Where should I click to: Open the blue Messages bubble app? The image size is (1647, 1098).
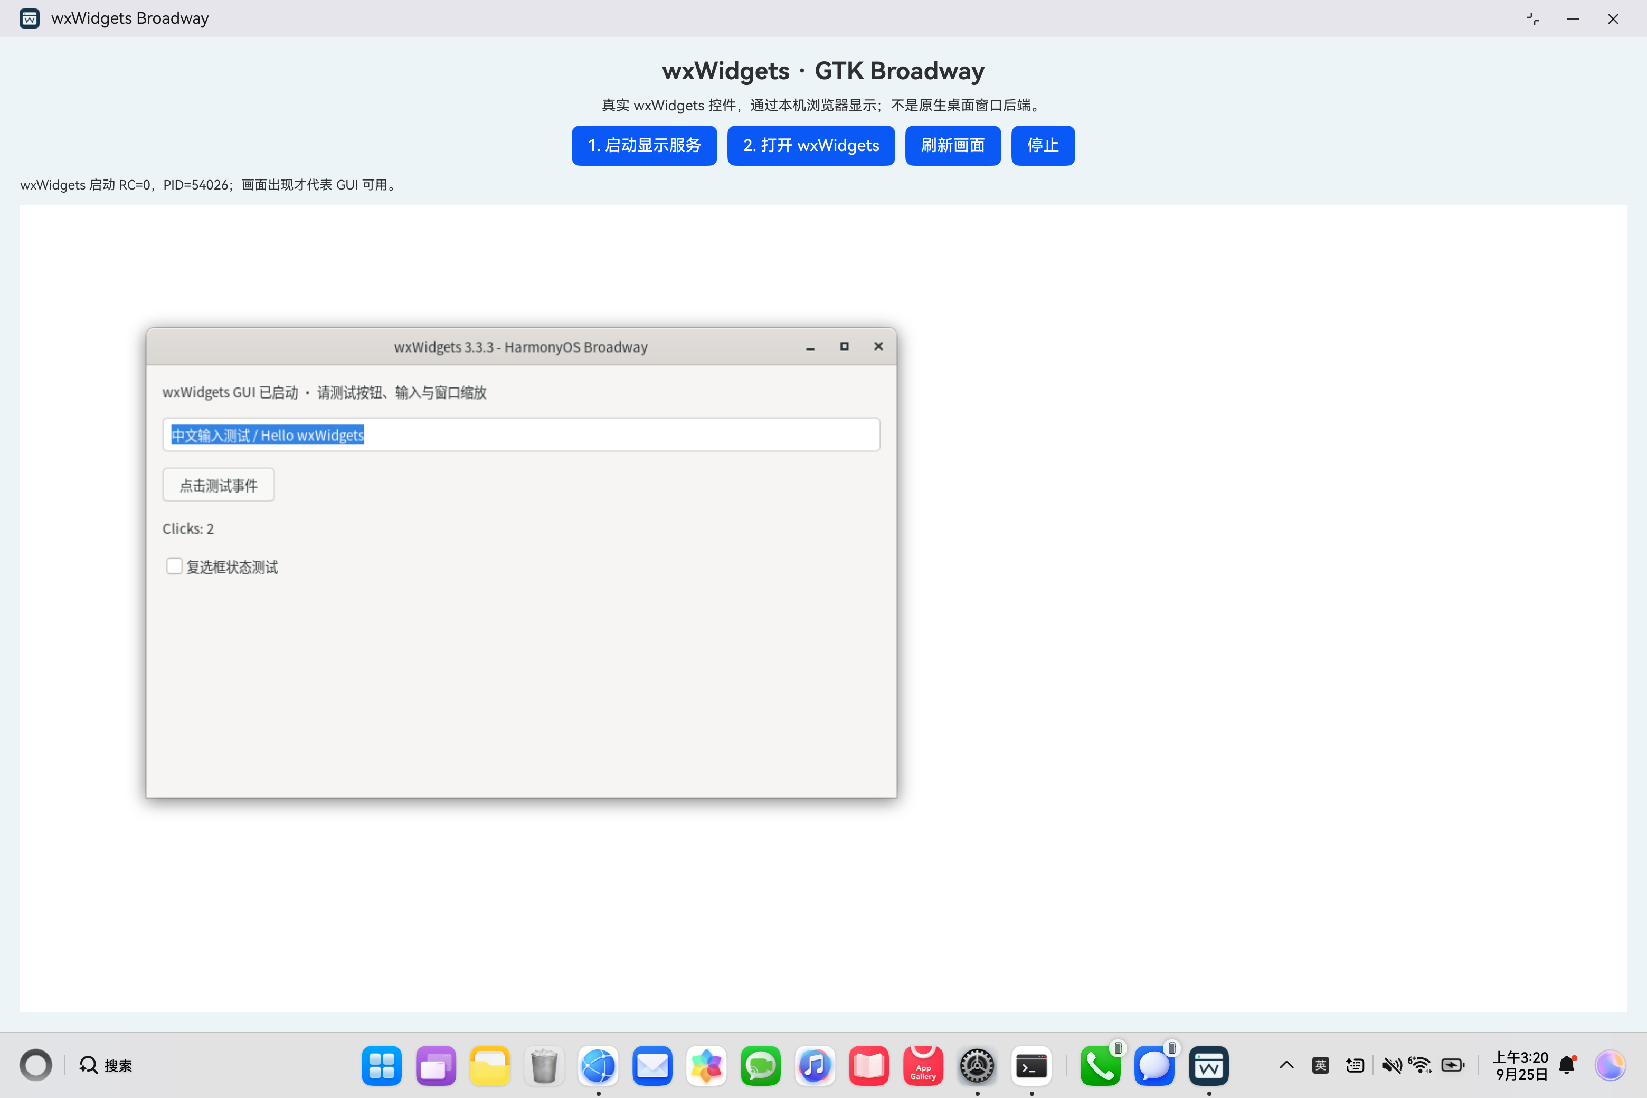[x=1154, y=1066]
